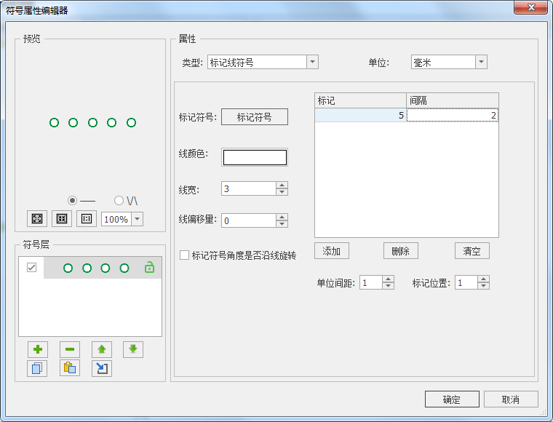Expand the 100% zoom dropdown
Viewport: 553px width, 422px height.
click(x=137, y=219)
